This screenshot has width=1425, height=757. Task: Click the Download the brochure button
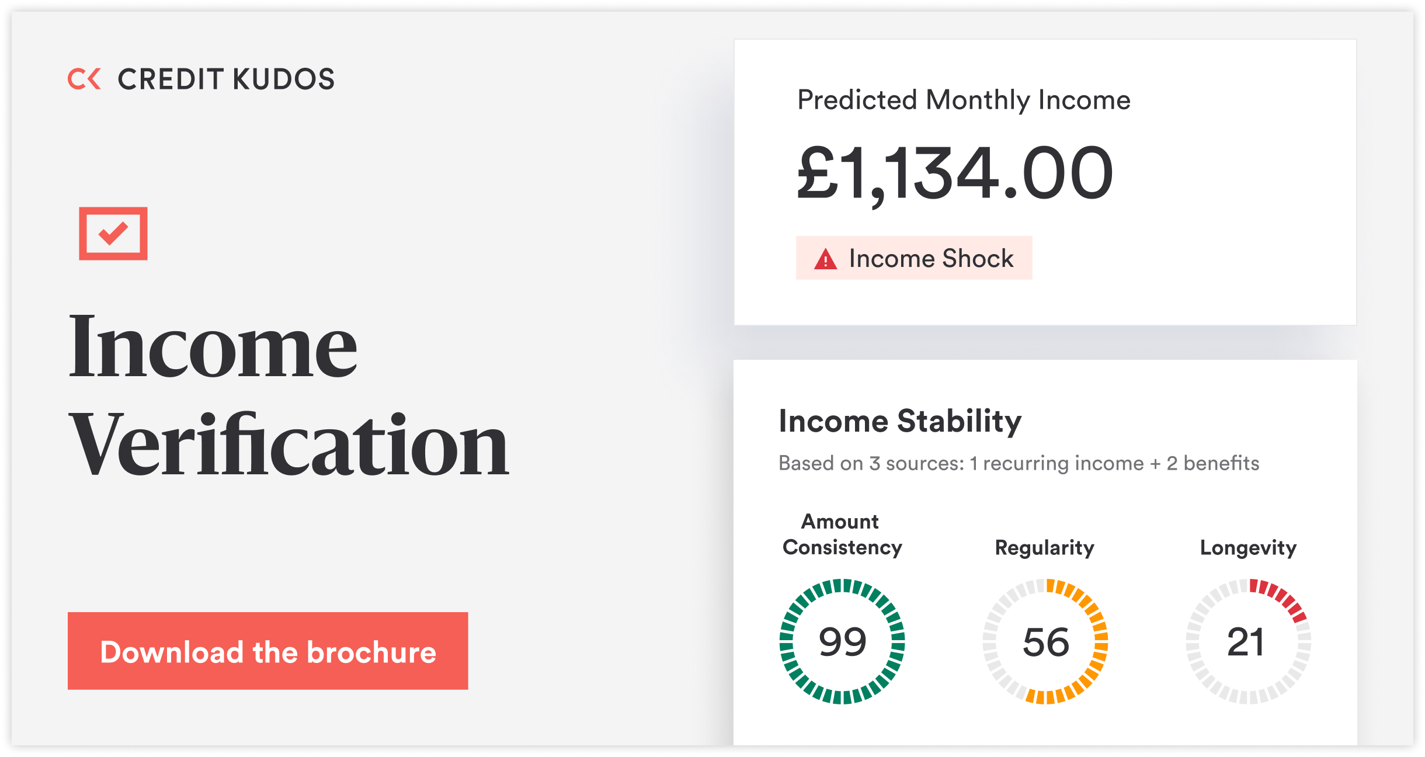267,651
